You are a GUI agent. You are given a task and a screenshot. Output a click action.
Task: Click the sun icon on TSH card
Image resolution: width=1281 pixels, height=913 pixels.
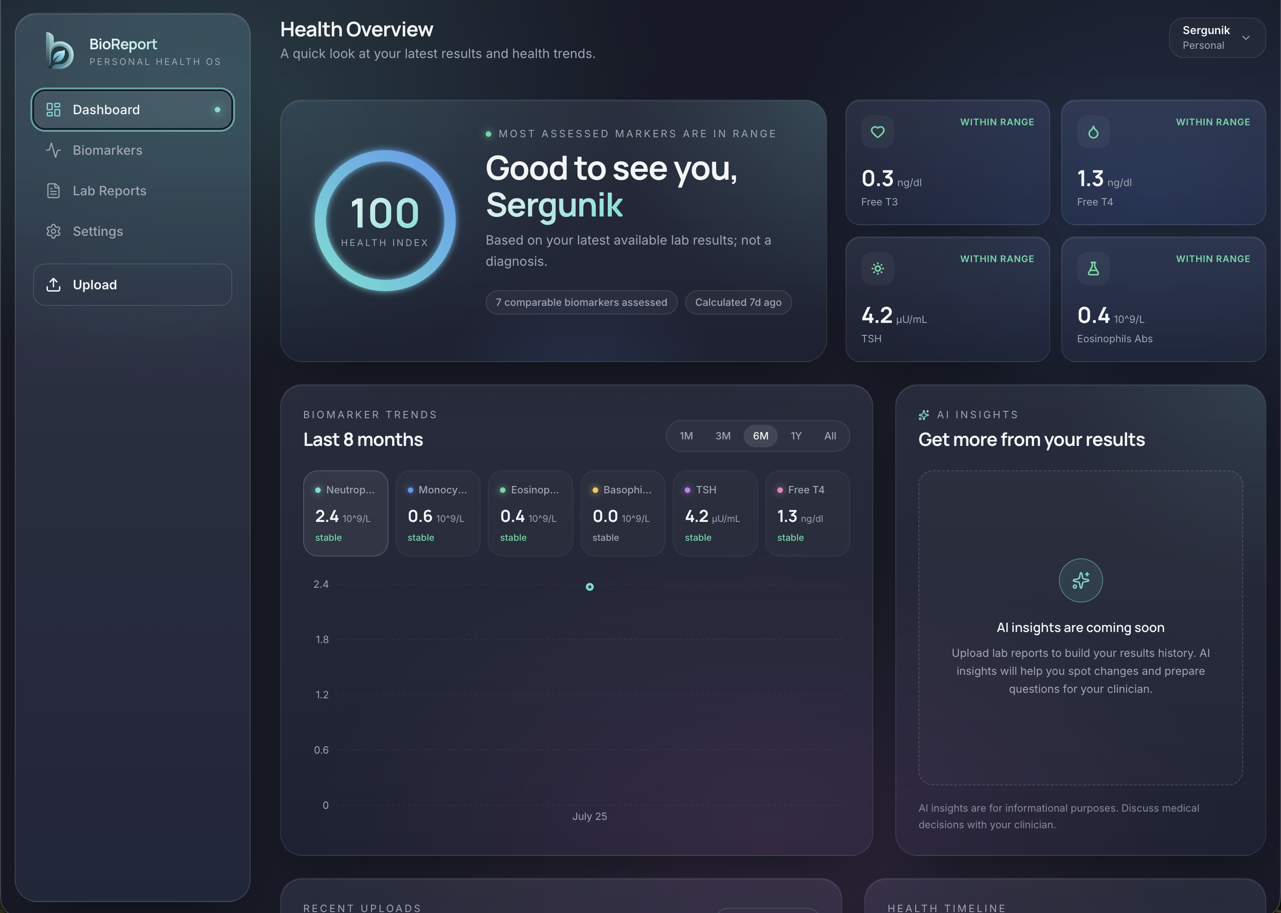878,269
